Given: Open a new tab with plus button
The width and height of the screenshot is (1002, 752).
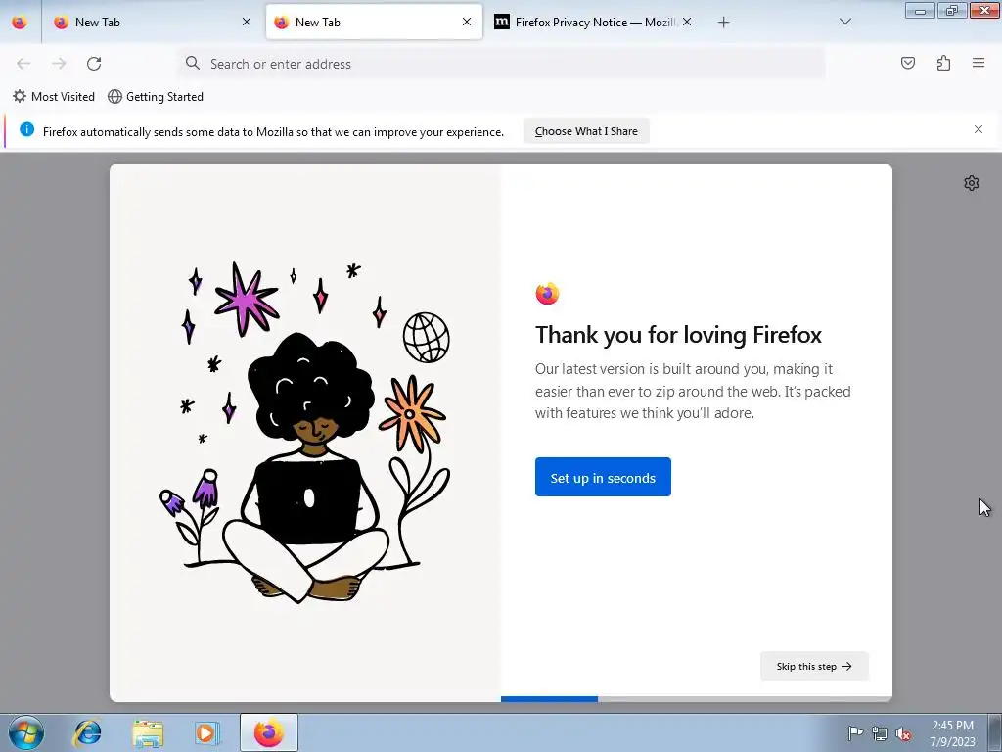Looking at the screenshot, I should point(723,23).
